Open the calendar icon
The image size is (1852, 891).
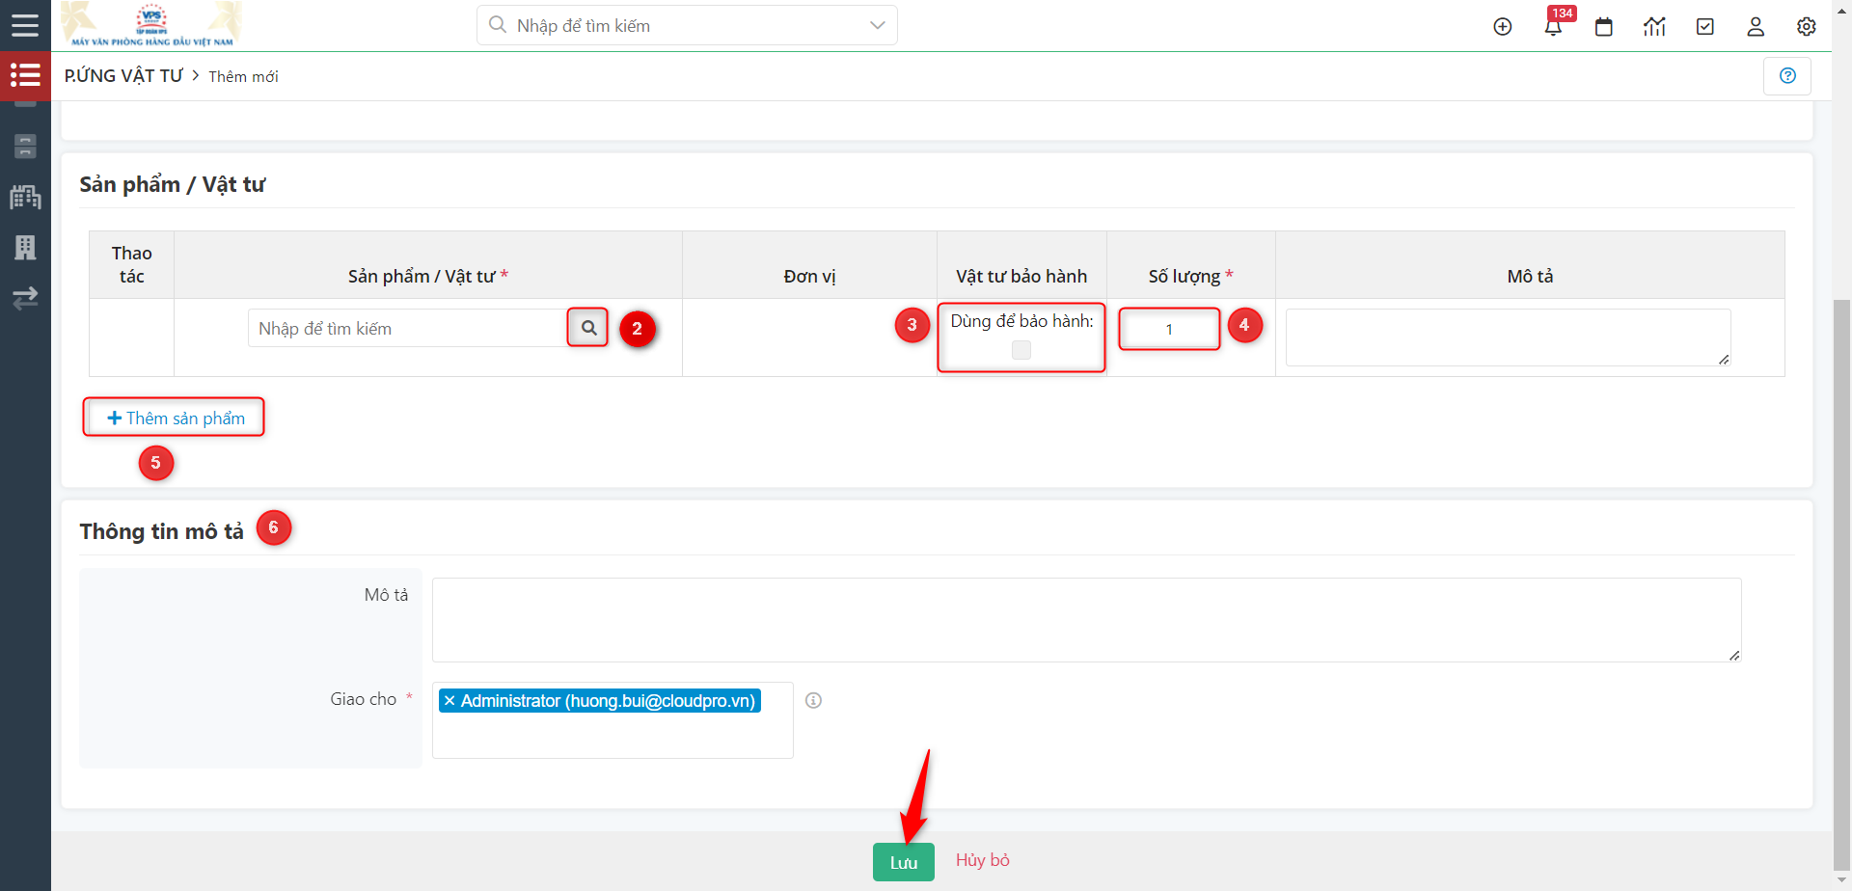[x=1604, y=27]
